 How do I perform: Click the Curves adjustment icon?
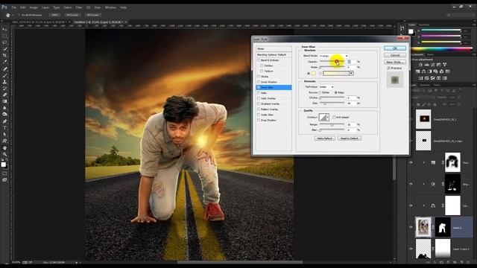tap(432, 65)
